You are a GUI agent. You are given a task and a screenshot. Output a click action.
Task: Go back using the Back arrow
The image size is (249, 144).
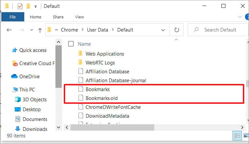tap(9, 30)
